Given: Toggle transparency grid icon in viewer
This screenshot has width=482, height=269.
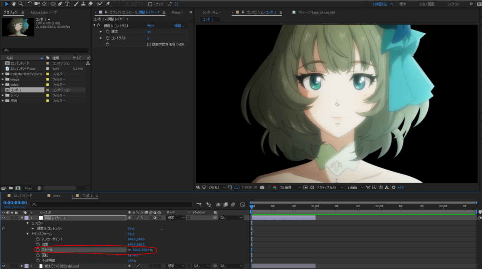Looking at the screenshot, I should (311, 187).
